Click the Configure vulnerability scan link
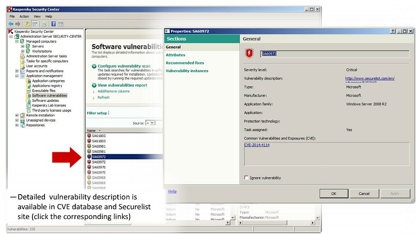This screenshot has height=234, width=416. 124,66
